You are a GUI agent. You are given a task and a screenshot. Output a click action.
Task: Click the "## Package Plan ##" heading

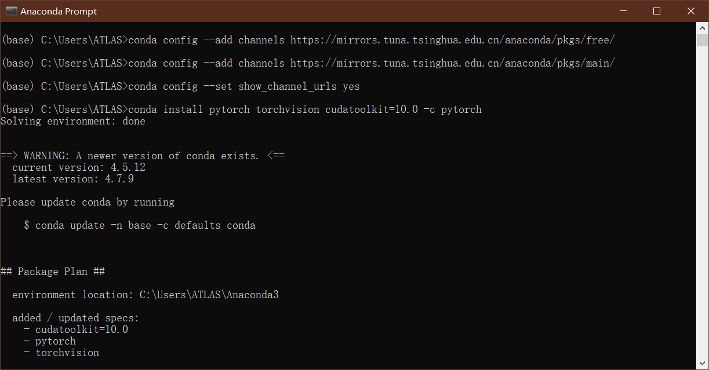point(53,272)
